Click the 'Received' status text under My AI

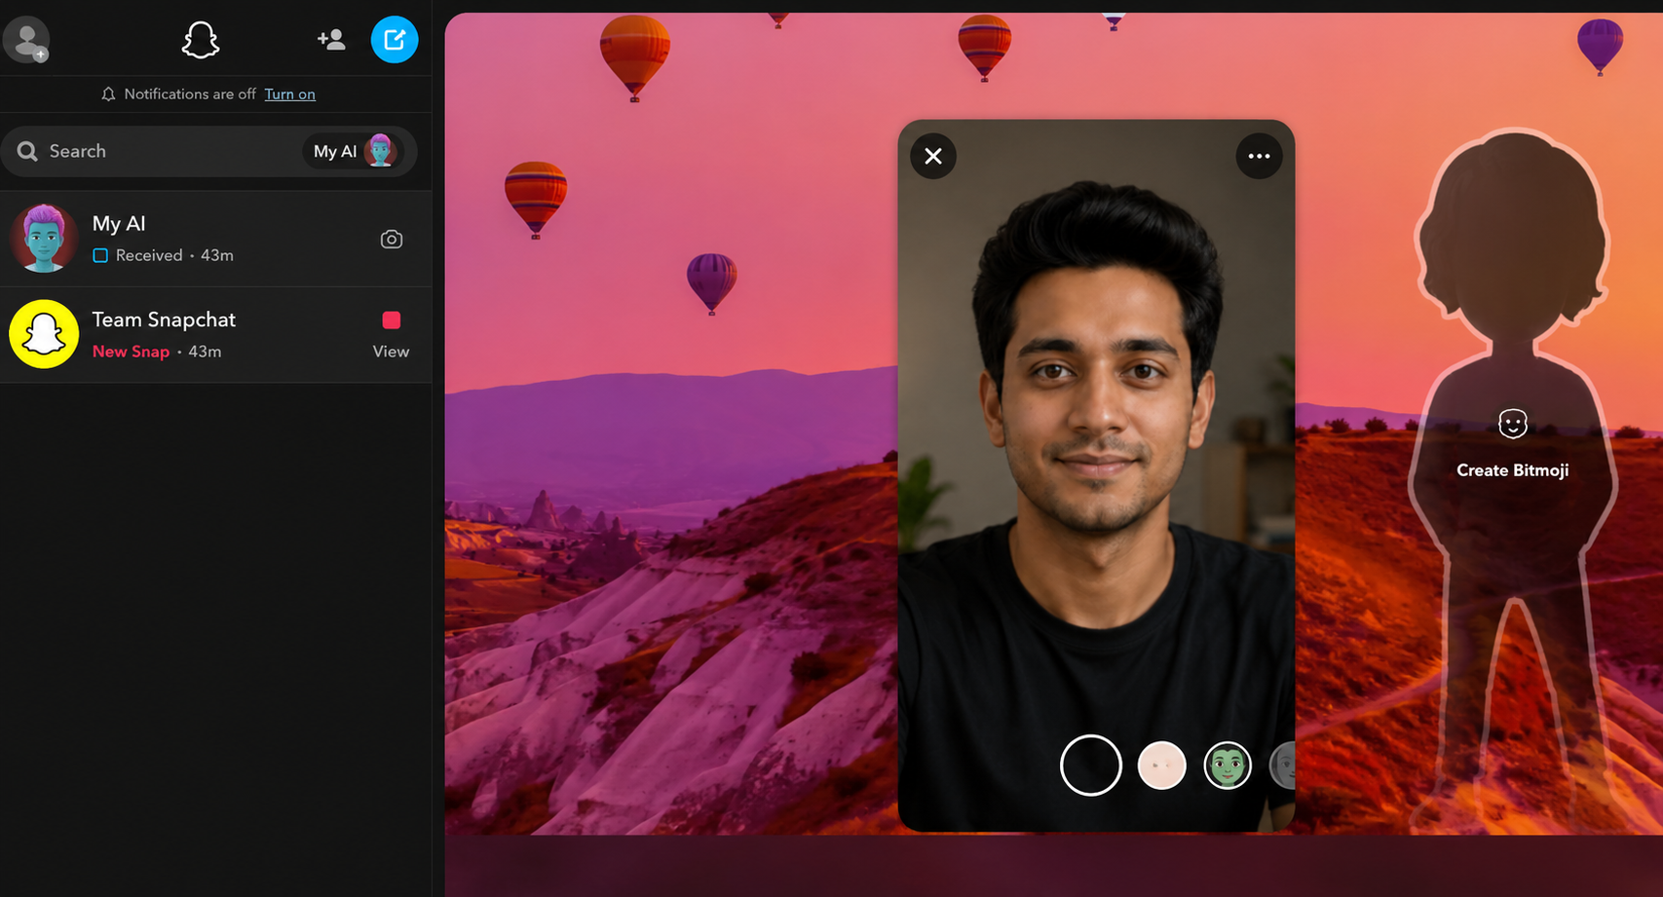(149, 255)
